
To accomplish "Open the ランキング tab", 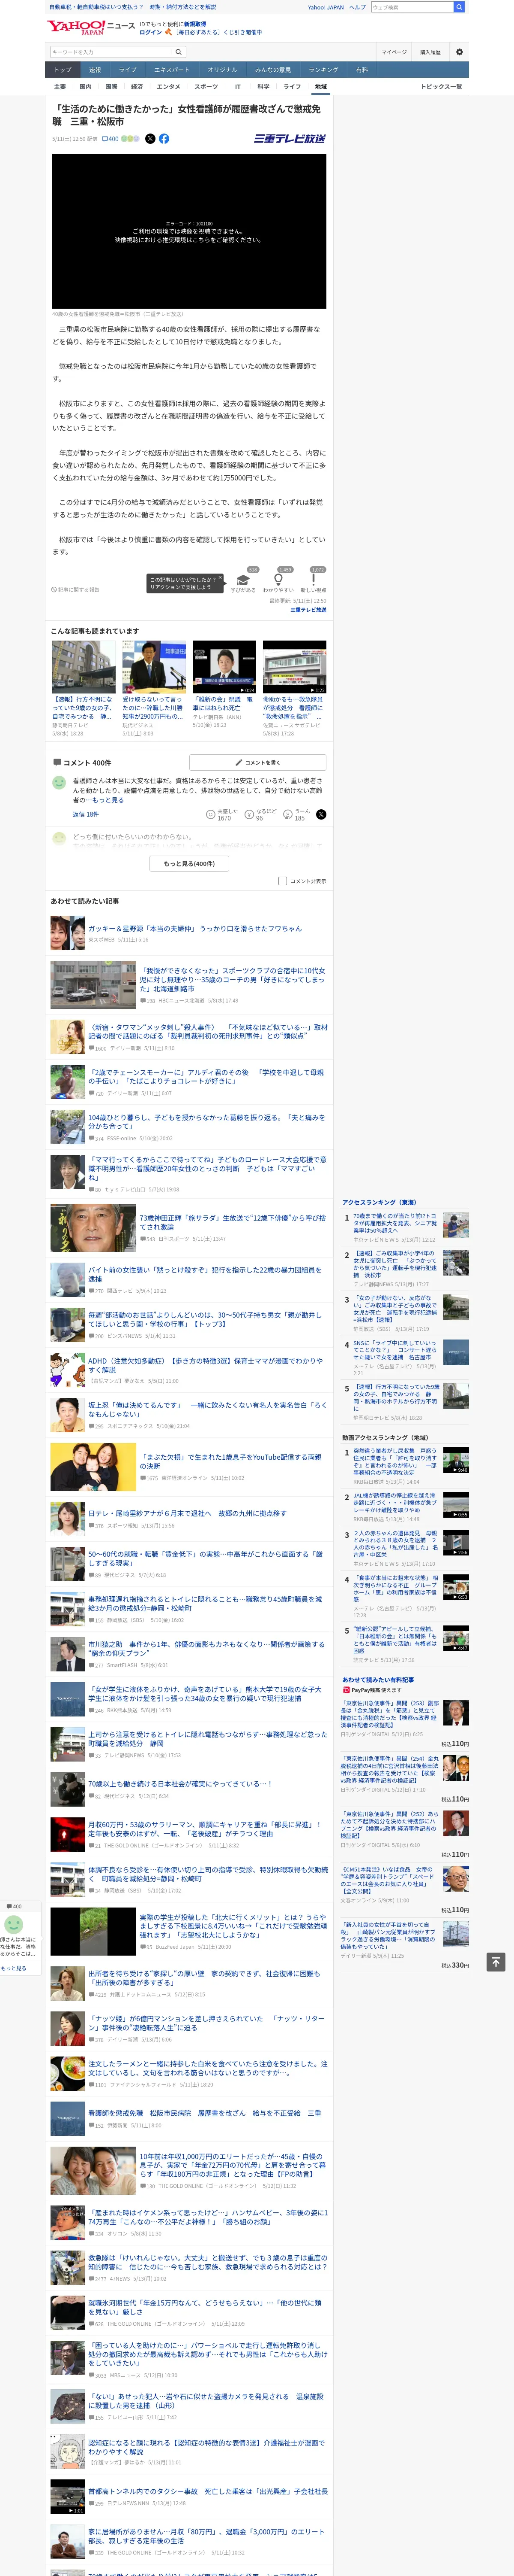I will pyautogui.click(x=323, y=70).
